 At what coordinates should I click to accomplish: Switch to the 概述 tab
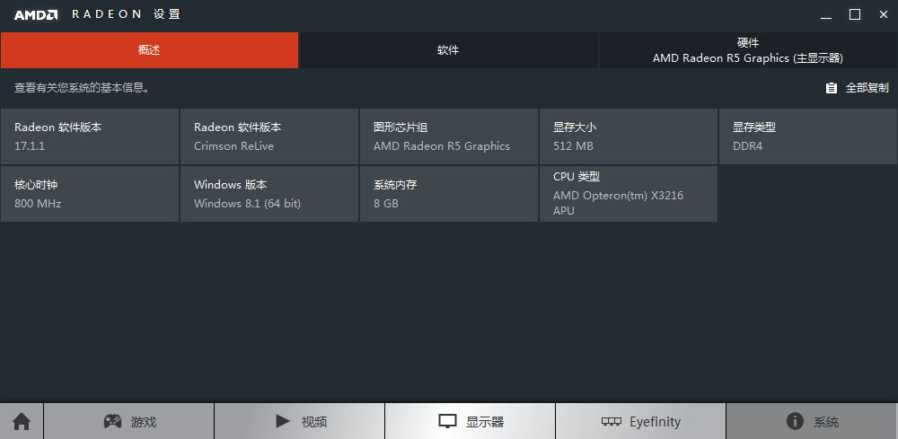pyautogui.click(x=149, y=50)
